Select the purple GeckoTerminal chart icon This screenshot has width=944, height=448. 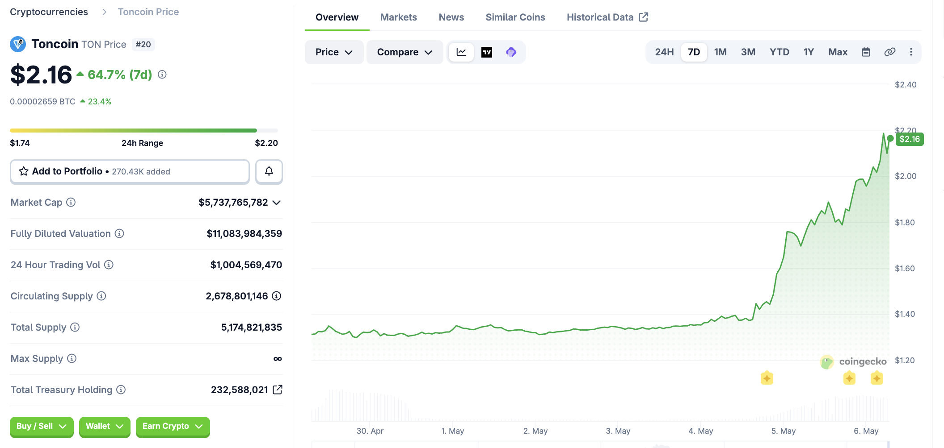pos(511,52)
